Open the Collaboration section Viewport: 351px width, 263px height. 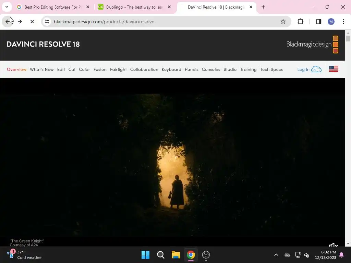(144, 70)
